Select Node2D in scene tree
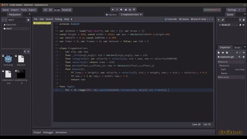Screen dimensions: 247x139 (x=226, y=25)
